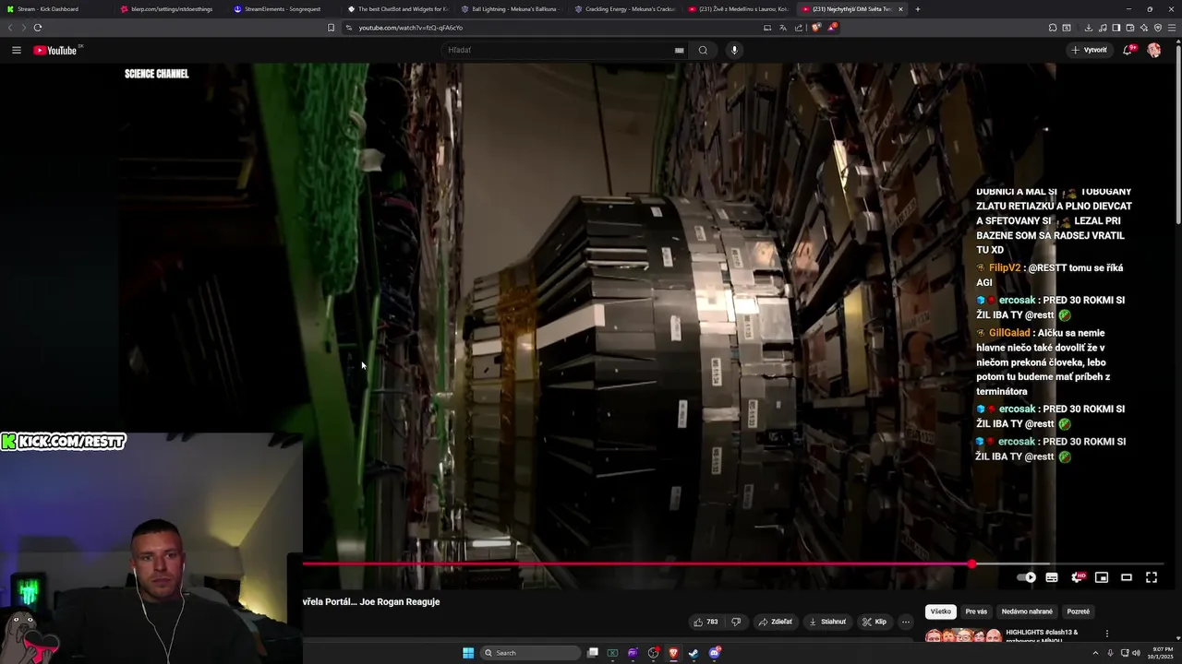Switch to StreamElements Songrequest tab
This screenshot has height=664, width=1182.
(x=284, y=9)
